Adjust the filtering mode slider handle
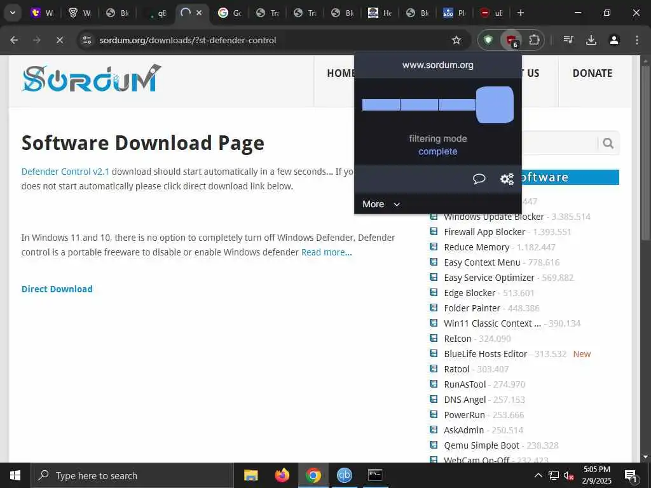Viewport: 651px width, 488px height. pos(495,105)
